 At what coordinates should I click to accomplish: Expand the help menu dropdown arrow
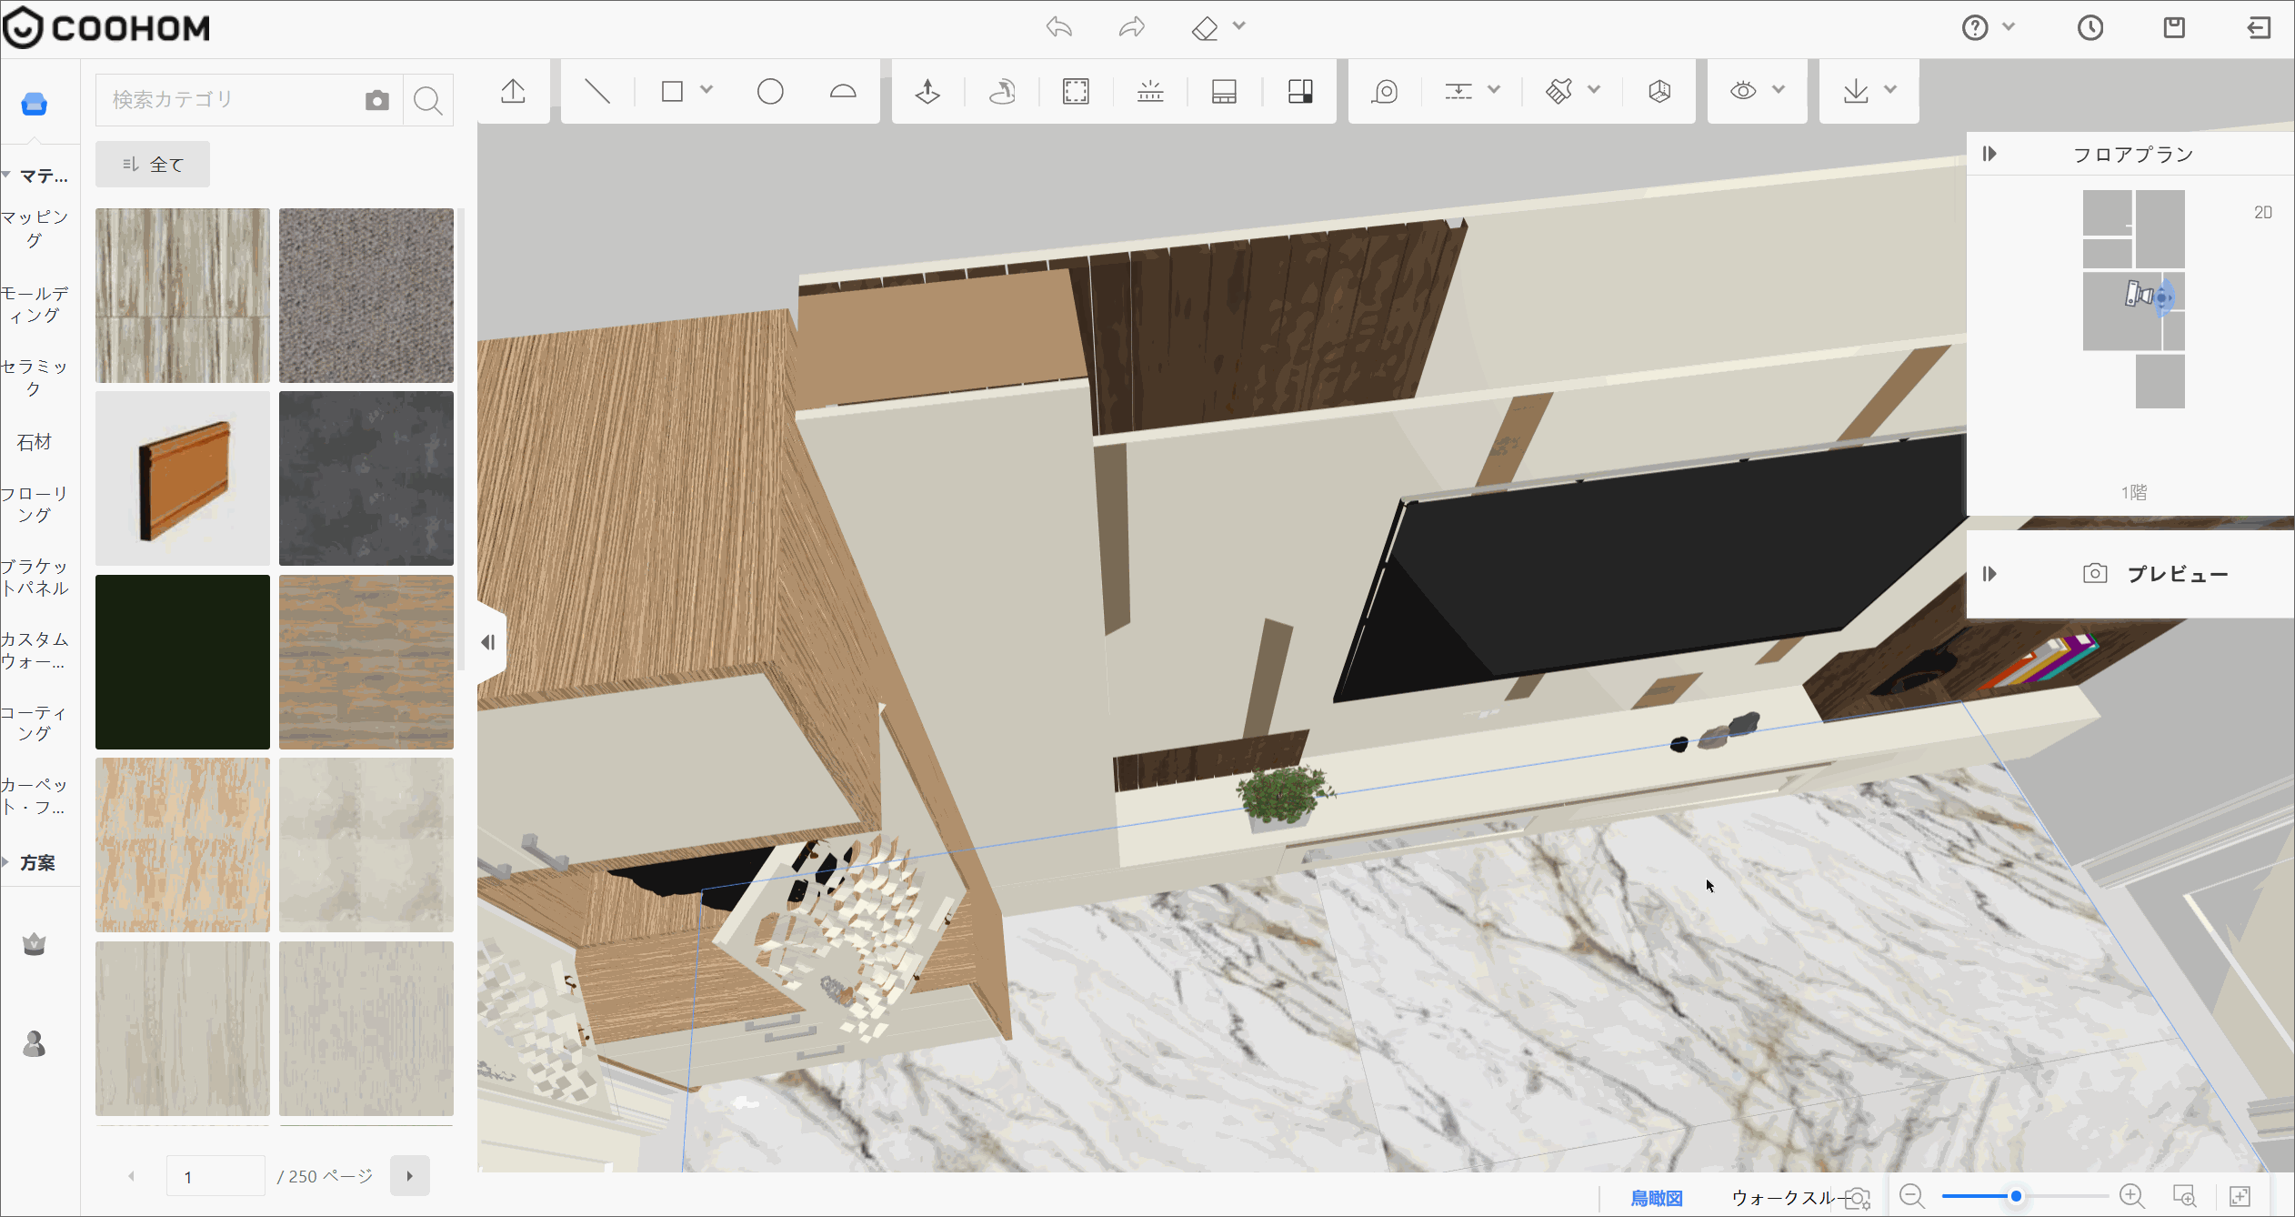click(x=2009, y=27)
